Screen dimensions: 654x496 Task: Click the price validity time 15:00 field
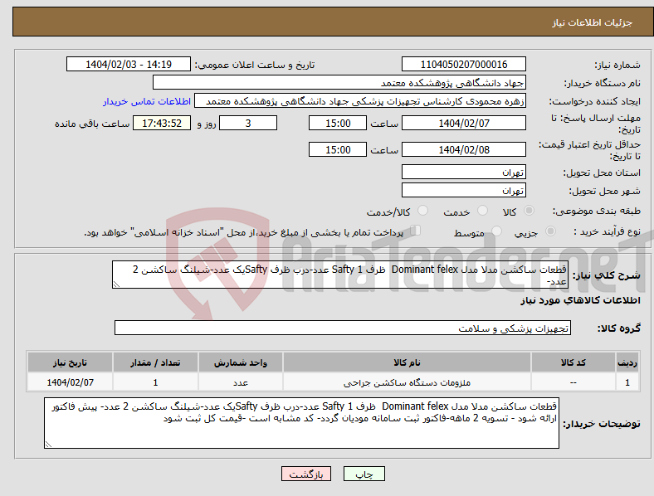pos(338,149)
